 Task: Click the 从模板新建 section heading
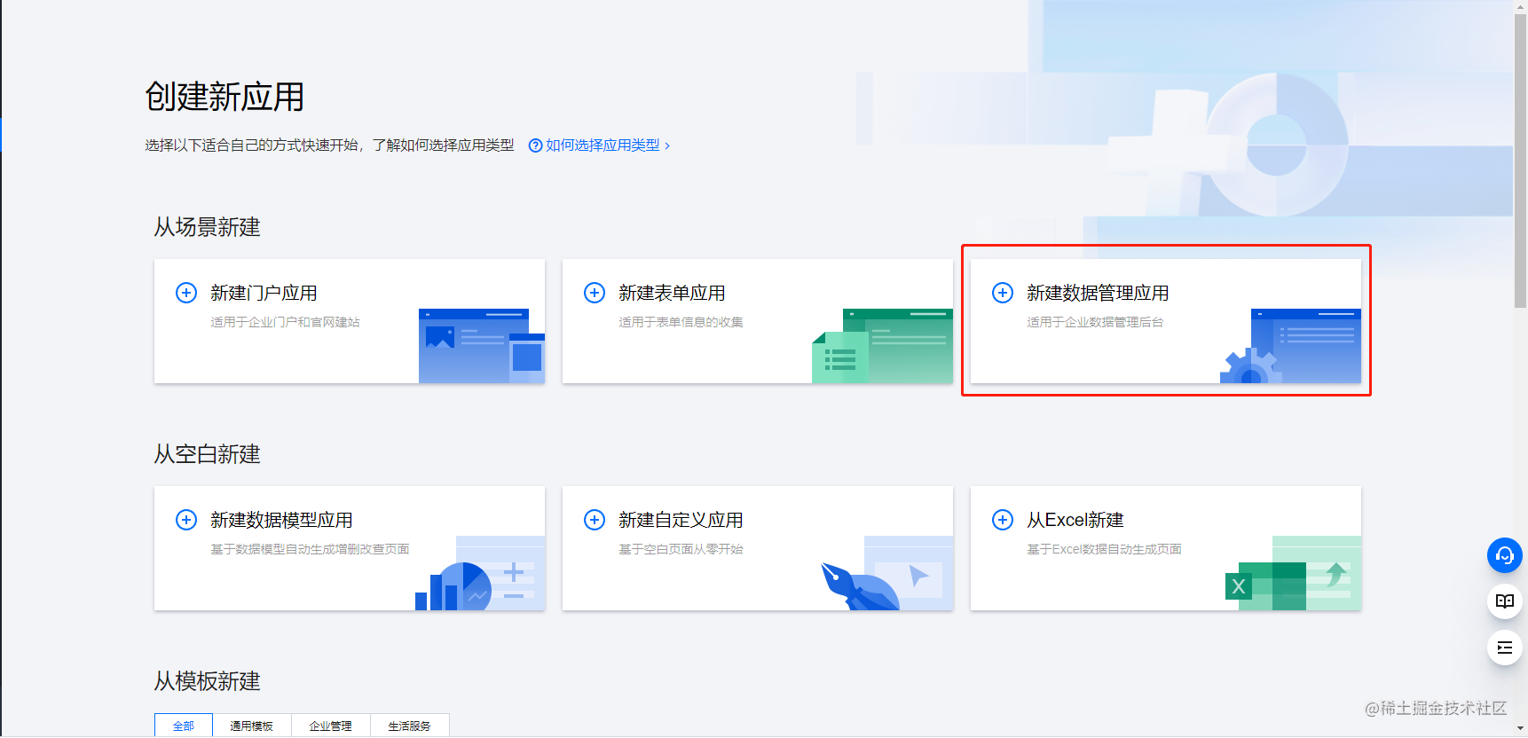coord(207,681)
